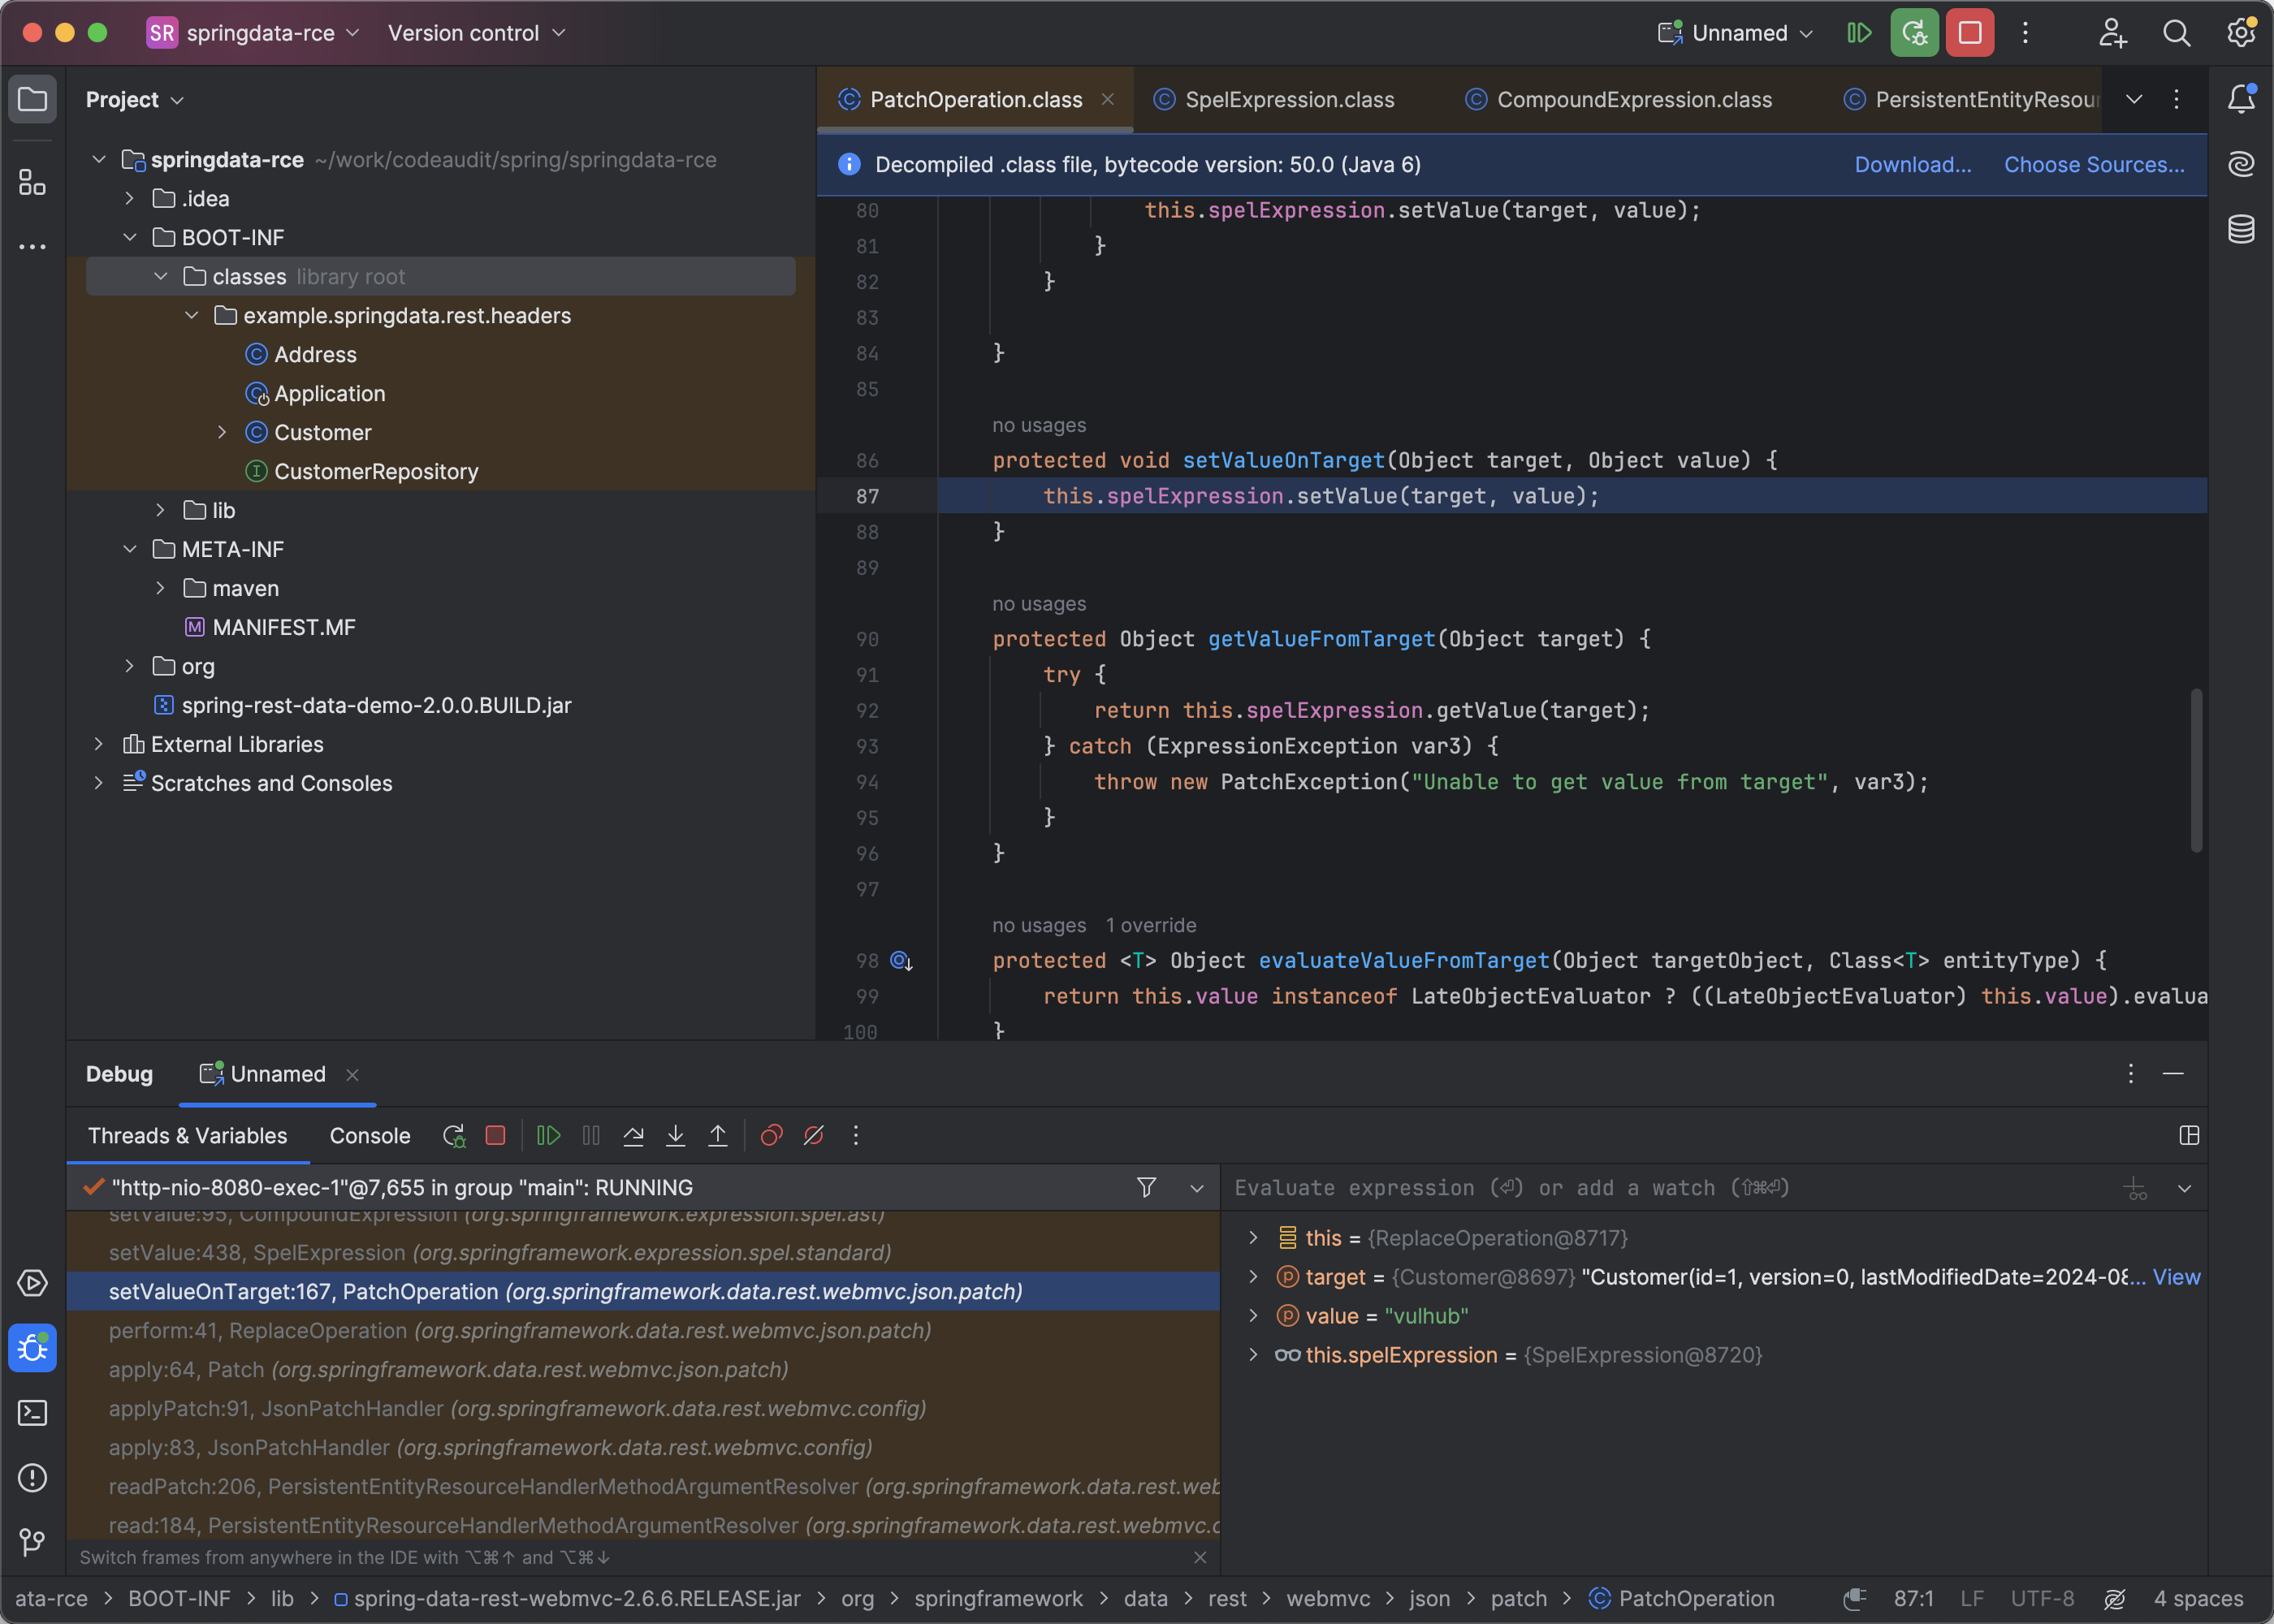Image resolution: width=2274 pixels, height=1624 pixels.
Task: Click the Download... sources link
Action: point(1912,165)
